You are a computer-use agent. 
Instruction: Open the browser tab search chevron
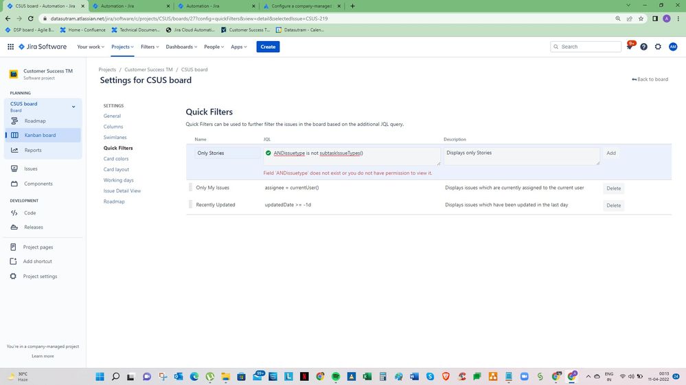tap(628, 5)
